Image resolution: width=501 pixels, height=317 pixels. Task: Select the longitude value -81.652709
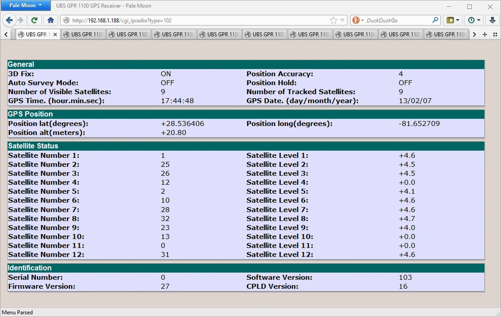point(419,123)
